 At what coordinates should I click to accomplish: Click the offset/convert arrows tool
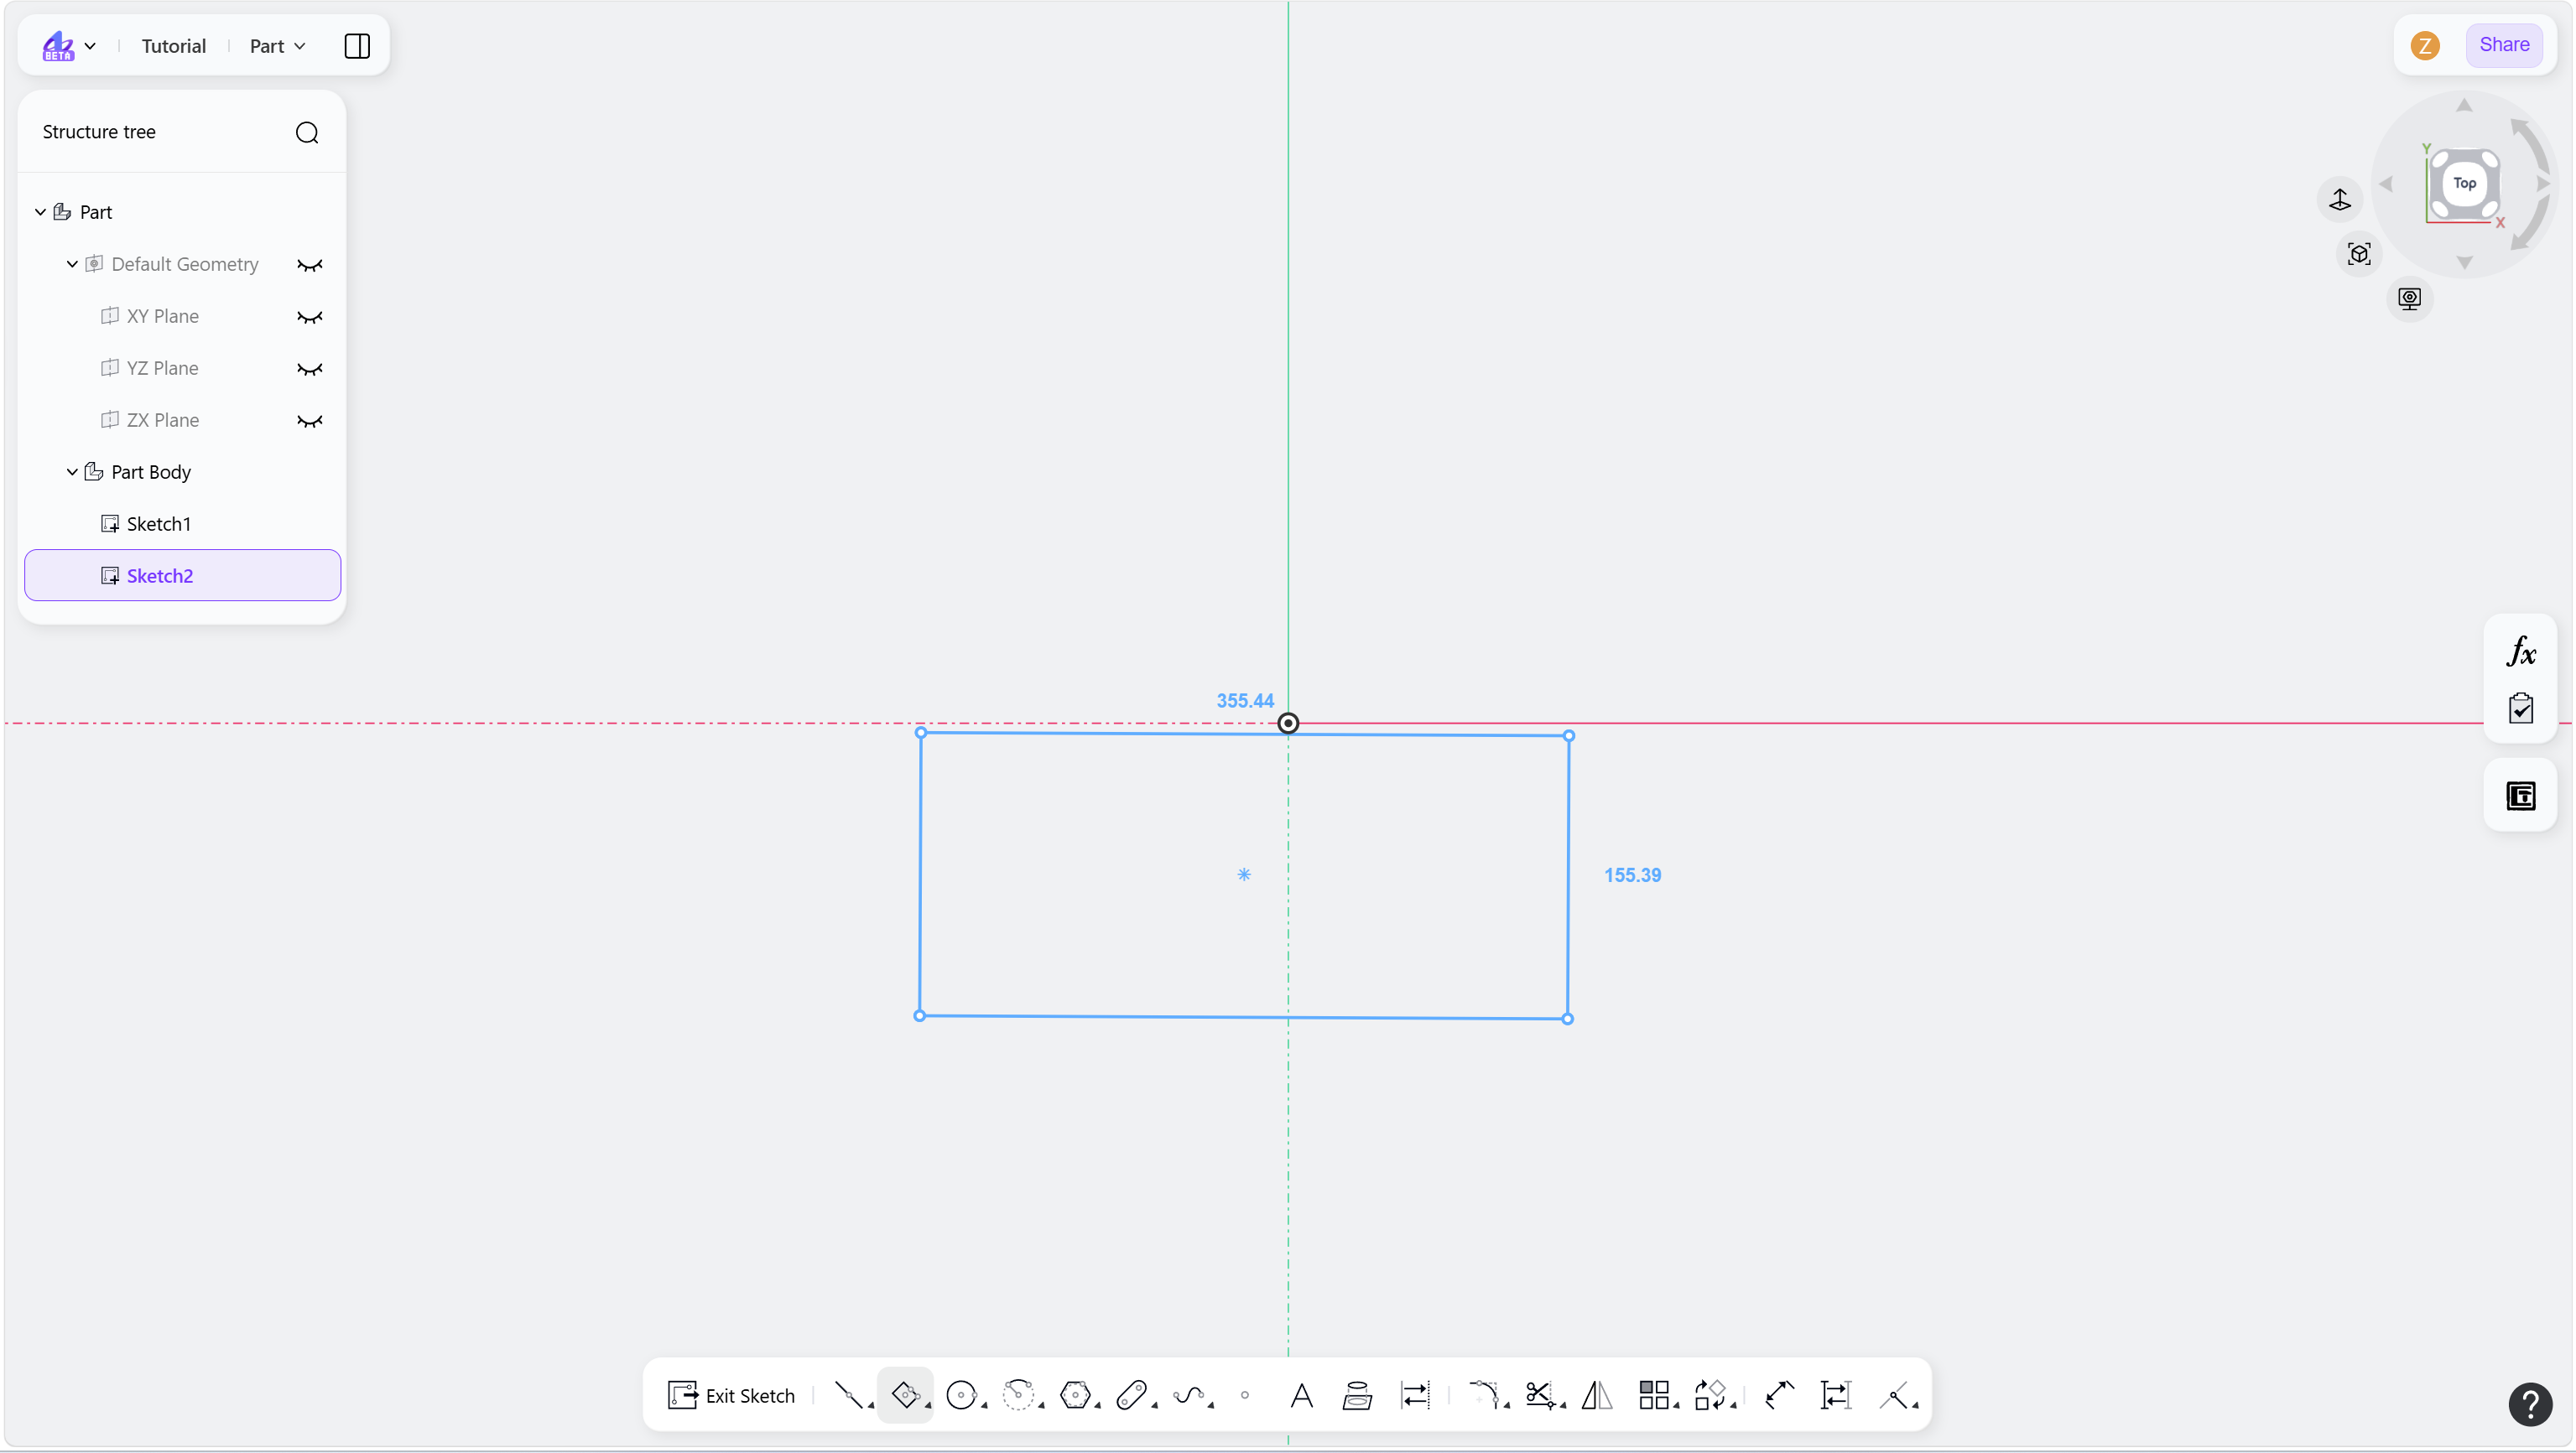(x=1415, y=1394)
